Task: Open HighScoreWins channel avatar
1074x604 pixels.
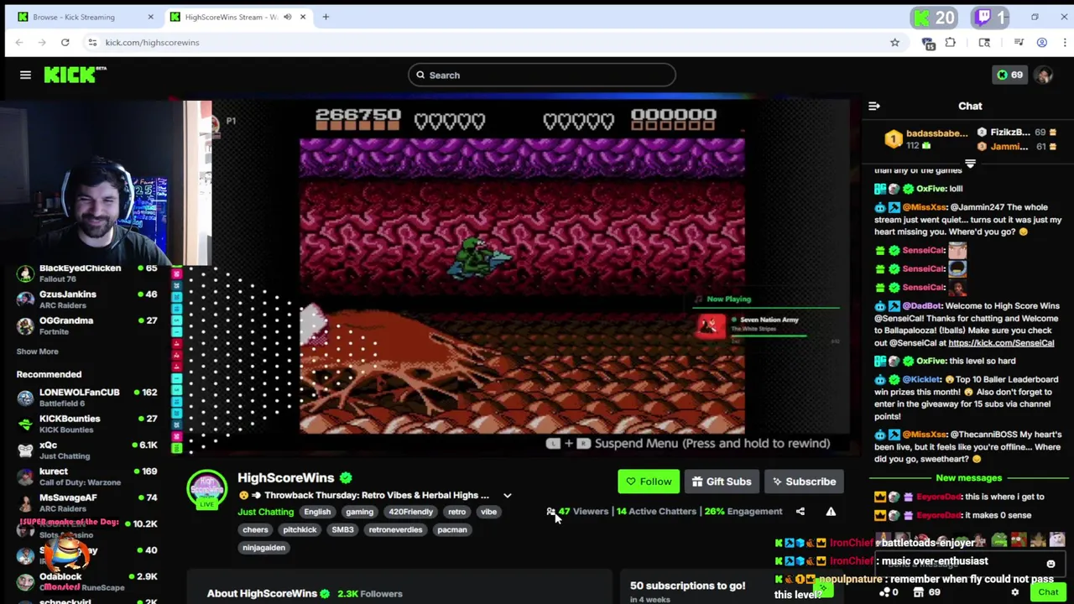Action: tap(206, 488)
